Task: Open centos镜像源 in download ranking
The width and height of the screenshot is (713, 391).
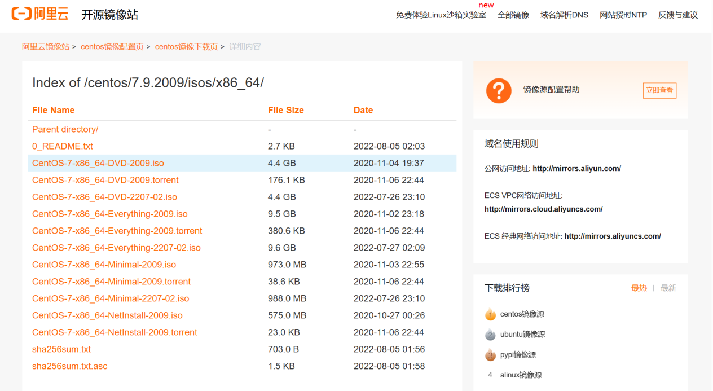Action: point(522,314)
